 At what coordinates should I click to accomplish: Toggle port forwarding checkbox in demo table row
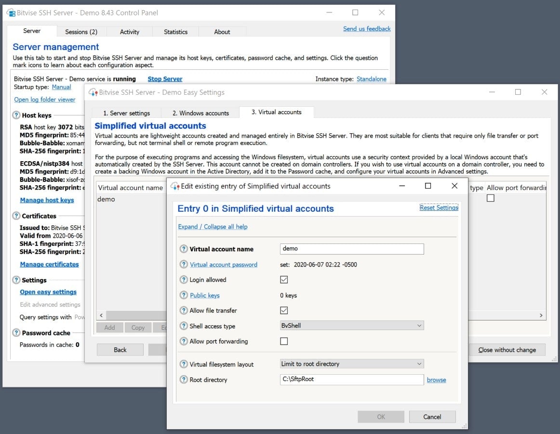pyautogui.click(x=491, y=198)
